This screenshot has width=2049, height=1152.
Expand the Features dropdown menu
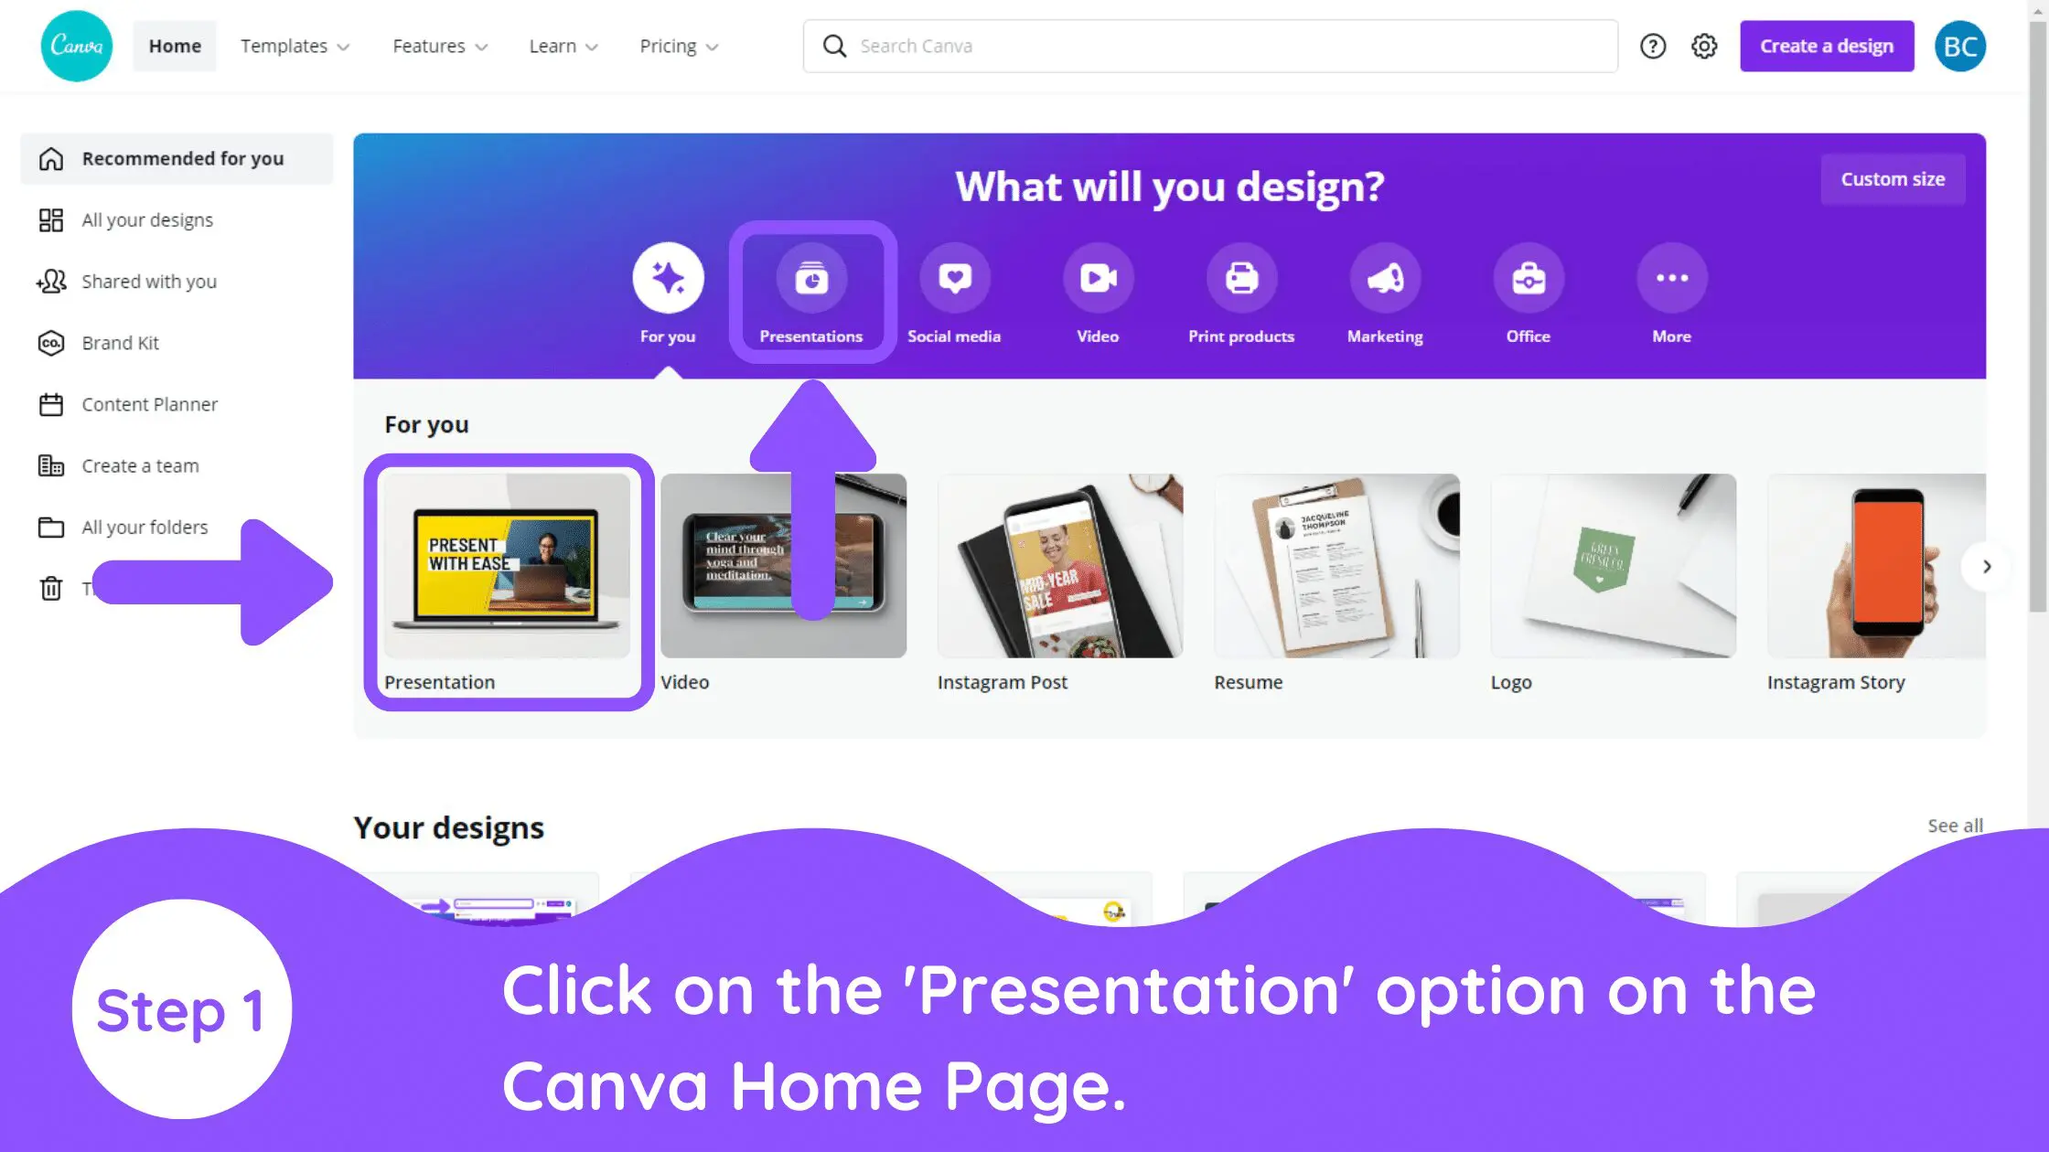(x=439, y=45)
